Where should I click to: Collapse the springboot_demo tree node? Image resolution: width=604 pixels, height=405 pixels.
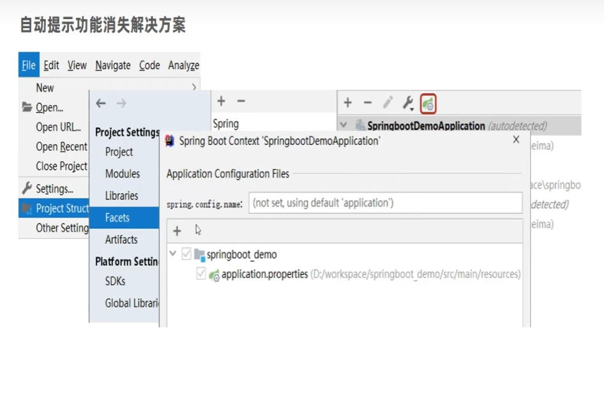(173, 253)
